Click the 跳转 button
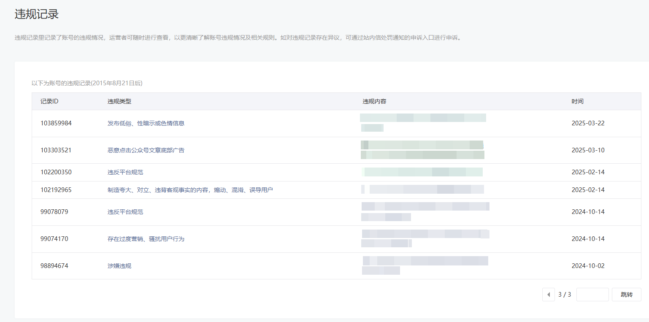This screenshot has height=322, width=649. [x=627, y=295]
